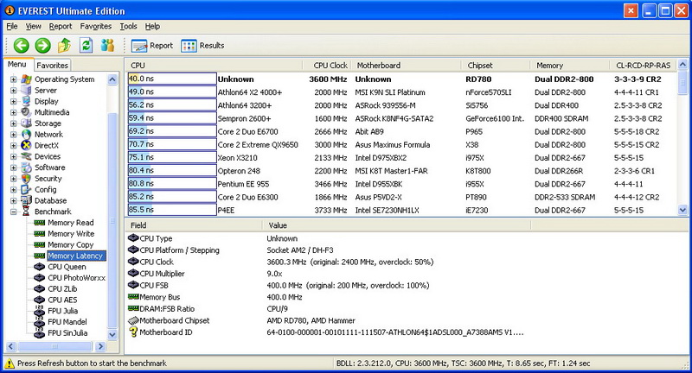Select the Server icon in tree
Viewport: 692px width, 373px height.
pos(27,91)
